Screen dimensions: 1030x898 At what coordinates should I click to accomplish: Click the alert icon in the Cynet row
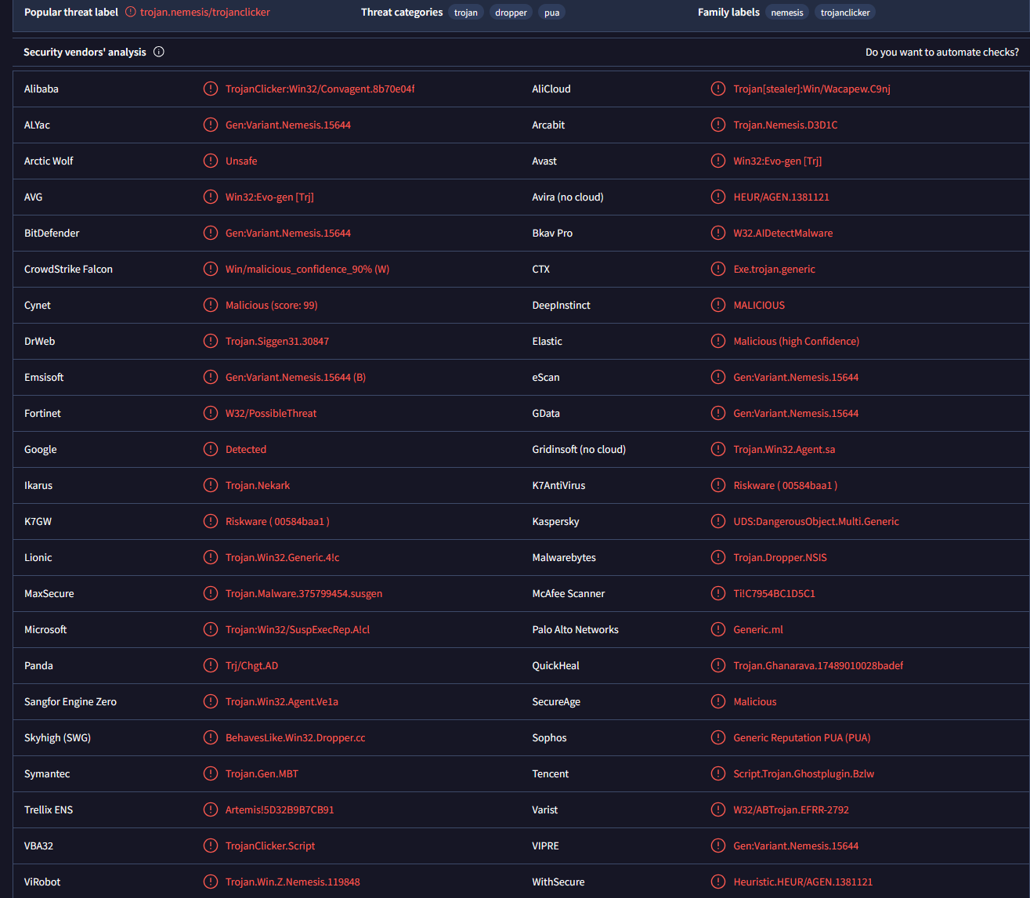(x=211, y=305)
